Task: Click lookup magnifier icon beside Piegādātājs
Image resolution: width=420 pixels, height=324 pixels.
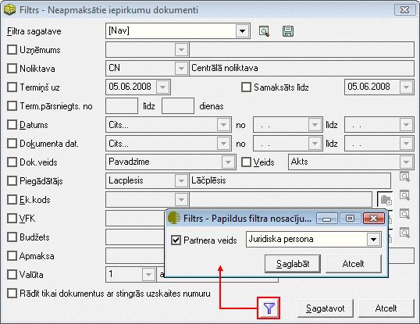Action: click(404, 177)
